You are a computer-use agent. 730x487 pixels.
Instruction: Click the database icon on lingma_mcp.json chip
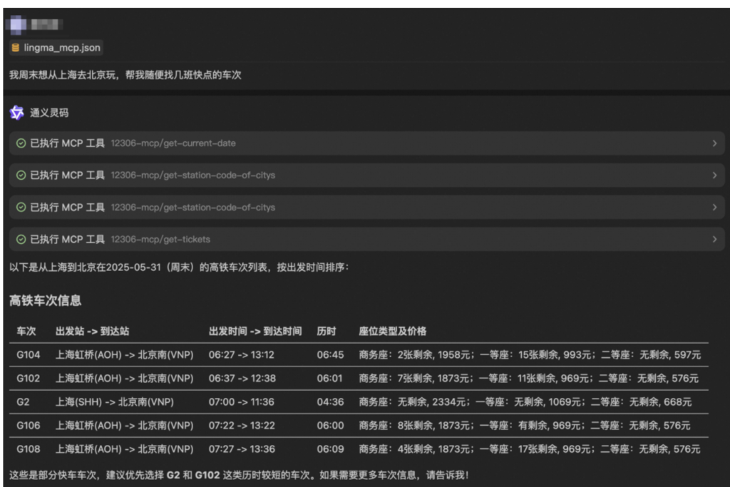pos(16,48)
